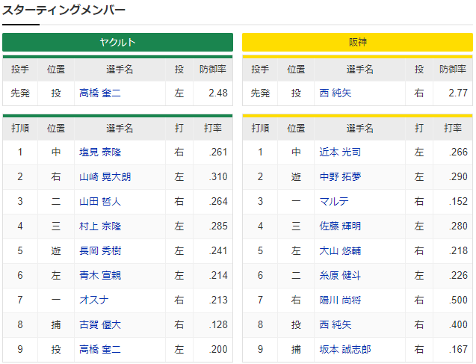Select batting average .266 of 近本 光司
Image resolution: width=476 pixels, height=364 pixels.
click(458, 152)
